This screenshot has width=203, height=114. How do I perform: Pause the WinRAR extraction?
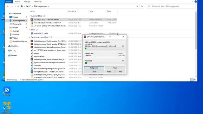tap(115, 68)
